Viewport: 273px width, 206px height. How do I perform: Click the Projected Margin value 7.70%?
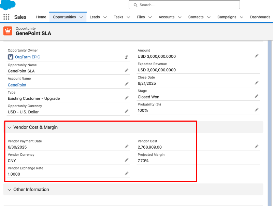click(143, 161)
